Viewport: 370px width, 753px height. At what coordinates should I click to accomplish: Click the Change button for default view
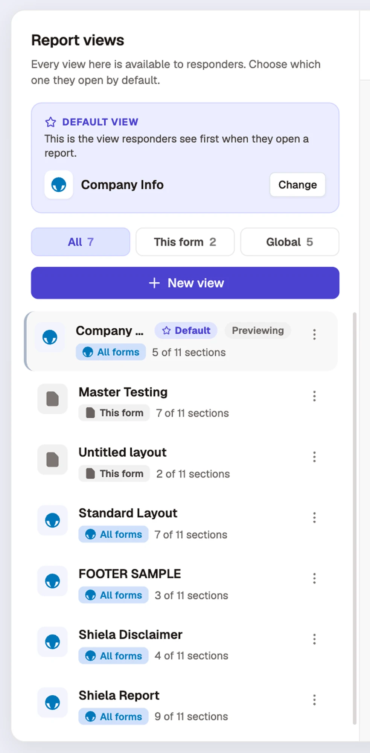click(x=297, y=185)
